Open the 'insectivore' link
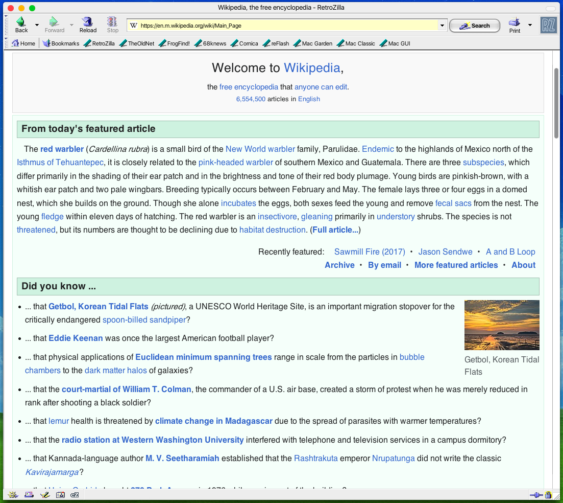563x503 pixels. tap(277, 216)
